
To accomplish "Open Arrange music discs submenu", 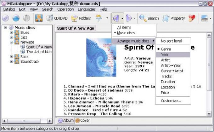I will tap(134, 41).
